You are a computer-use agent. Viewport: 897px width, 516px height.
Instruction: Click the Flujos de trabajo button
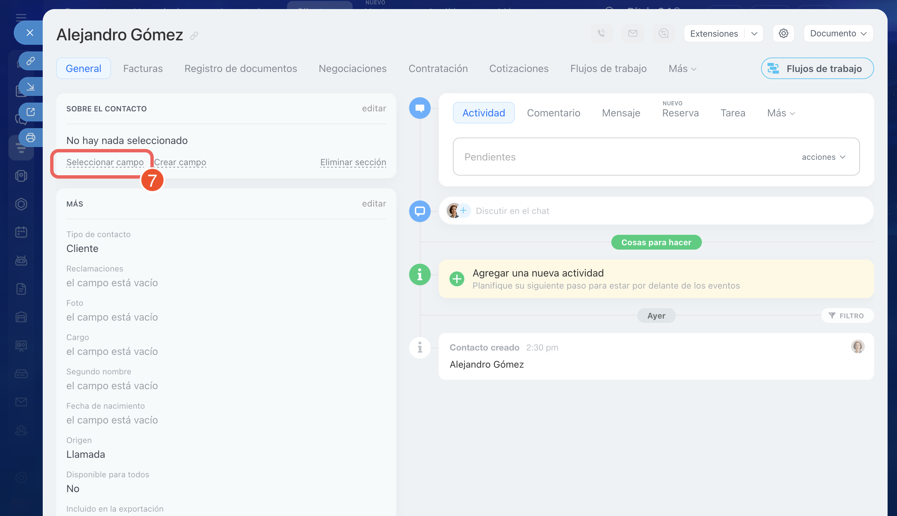817,68
